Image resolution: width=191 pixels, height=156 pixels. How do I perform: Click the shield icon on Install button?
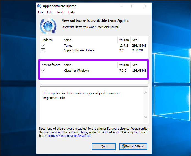(123, 146)
